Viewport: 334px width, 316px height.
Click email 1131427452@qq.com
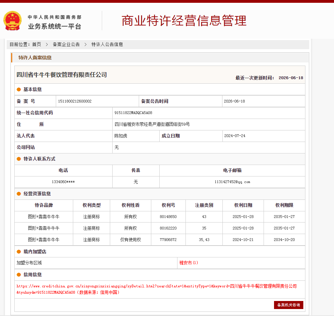pyautogui.click(x=232, y=182)
